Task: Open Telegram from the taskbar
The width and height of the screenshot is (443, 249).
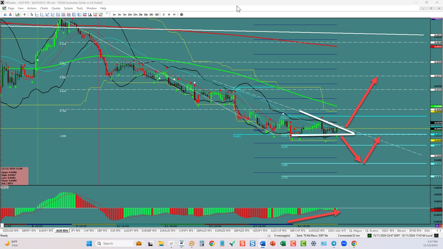Action: click(x=334, y=243)
